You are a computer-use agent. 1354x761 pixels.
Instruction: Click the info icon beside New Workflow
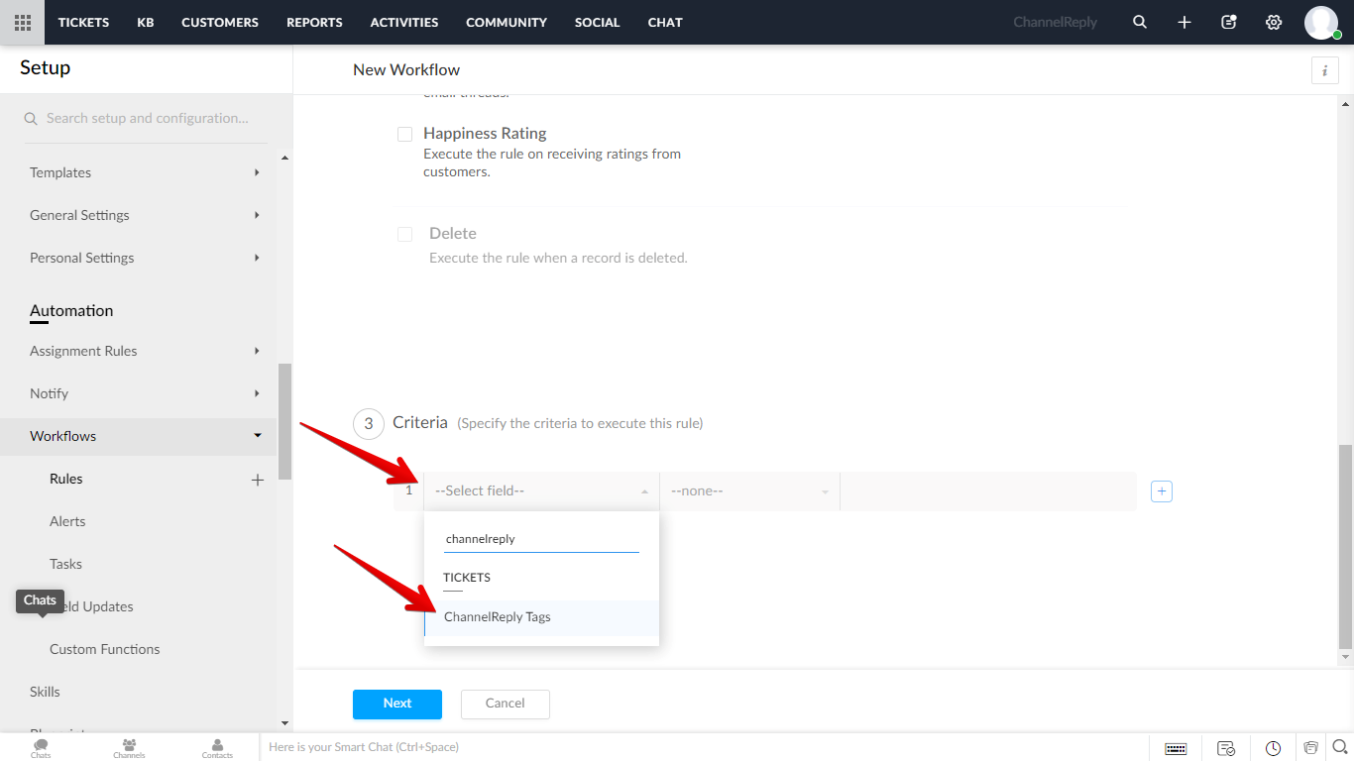tap(1324, 70)
